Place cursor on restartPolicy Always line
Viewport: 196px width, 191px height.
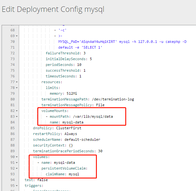(x=55, y=134)
